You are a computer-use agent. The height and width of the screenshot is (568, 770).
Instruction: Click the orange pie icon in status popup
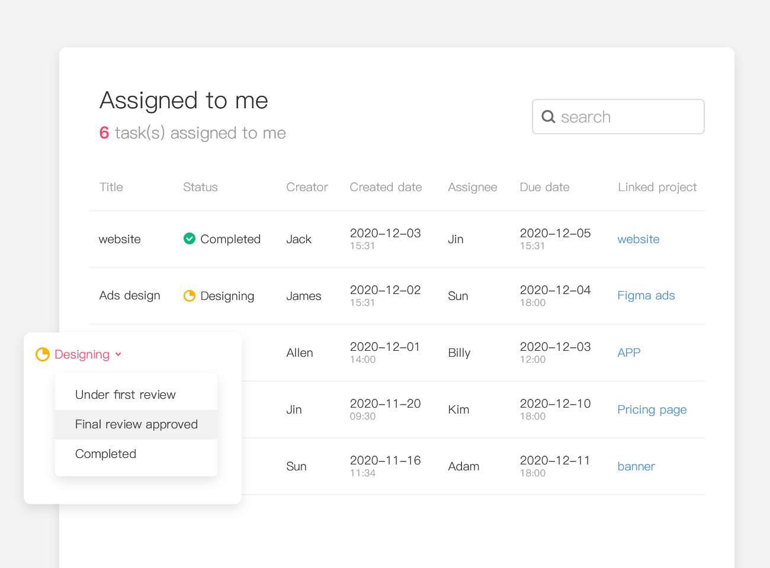point(43,354)
